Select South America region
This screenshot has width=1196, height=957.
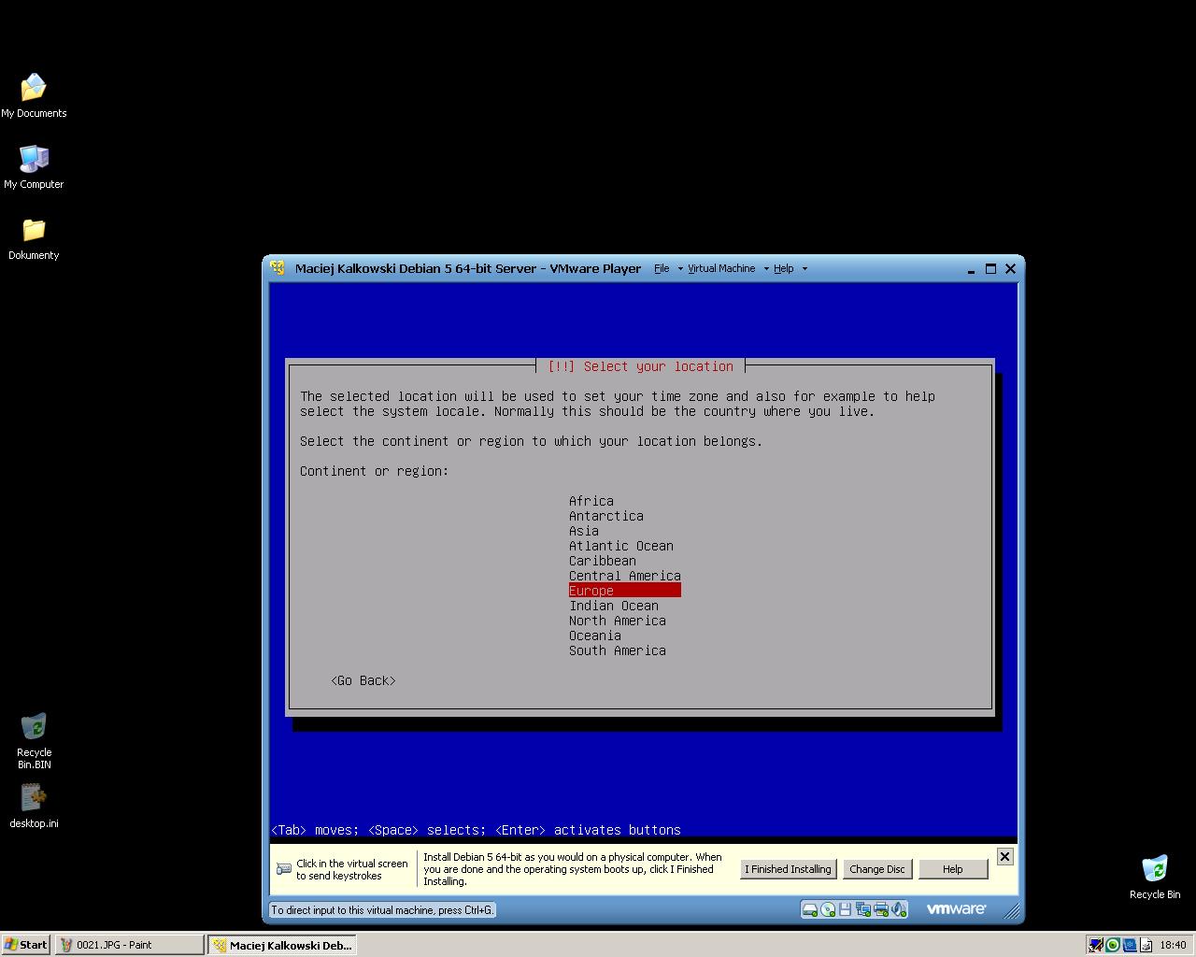618,650
